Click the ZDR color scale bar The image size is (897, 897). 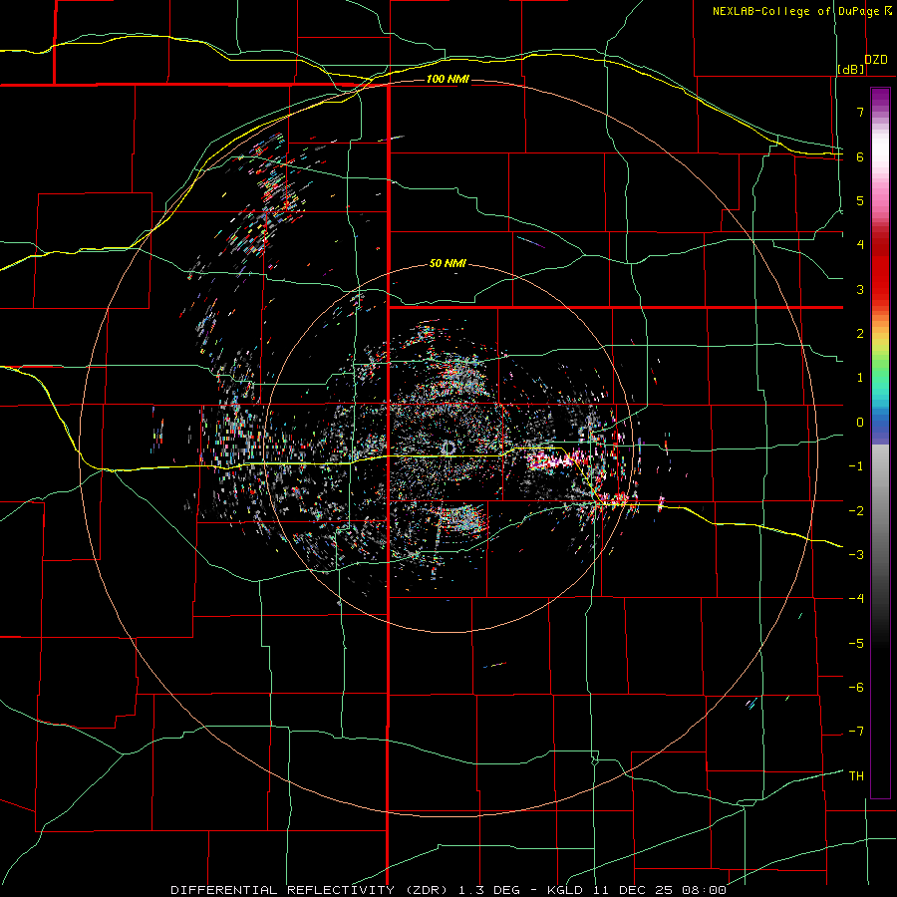coord(880,443)
